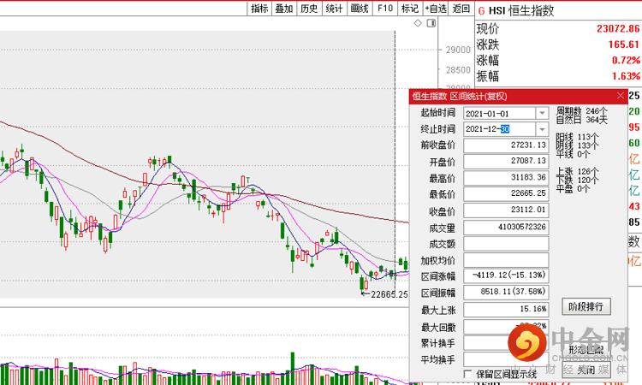Select the 最低价 value 22665.25 field
This screenshot has height=385, width=642.
pos(506,193)
